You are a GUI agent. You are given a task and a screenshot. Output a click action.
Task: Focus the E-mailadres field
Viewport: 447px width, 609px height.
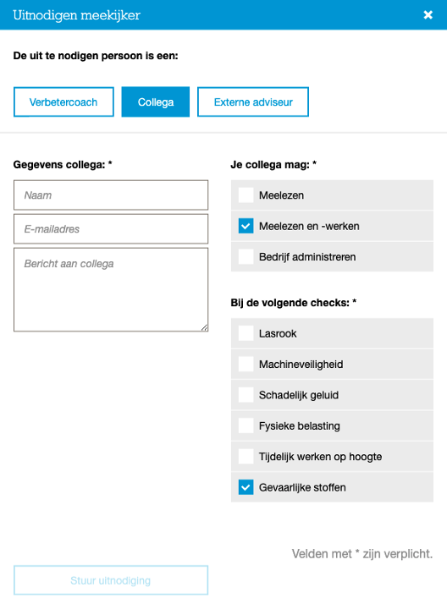[111, 228]
